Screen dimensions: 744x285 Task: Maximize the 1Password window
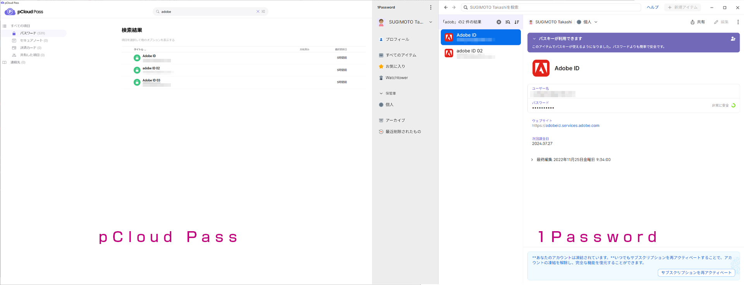725,7
